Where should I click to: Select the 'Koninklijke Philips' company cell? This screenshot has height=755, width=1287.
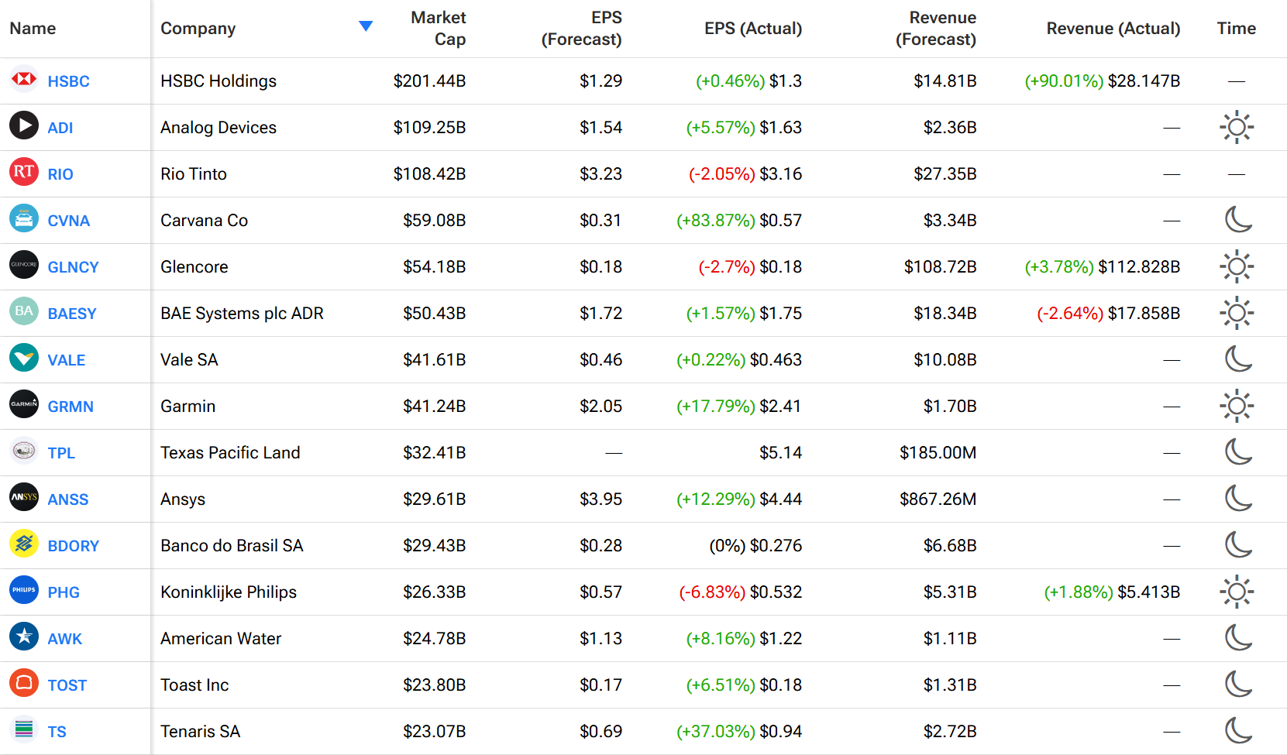[229, 592]
